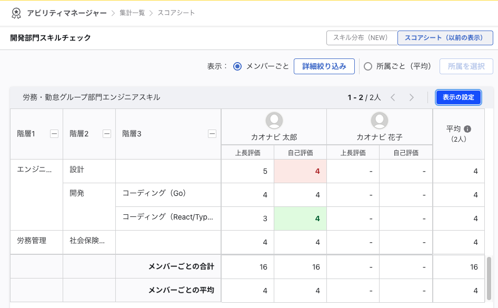Click the メンバーごとの平均 row label
This screenshot has width=498, height=308.
point(181,290)
